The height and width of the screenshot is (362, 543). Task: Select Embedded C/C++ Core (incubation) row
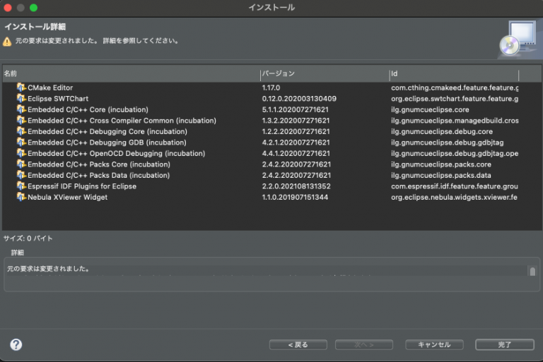(x=88, y=109)
